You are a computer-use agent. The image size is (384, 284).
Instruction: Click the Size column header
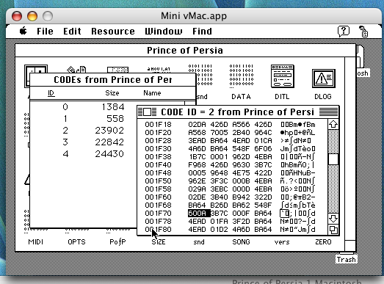(x=112, y=93)
